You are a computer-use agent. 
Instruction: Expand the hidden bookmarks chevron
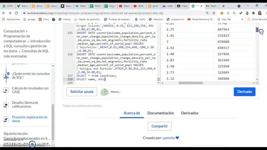point(242,20)
